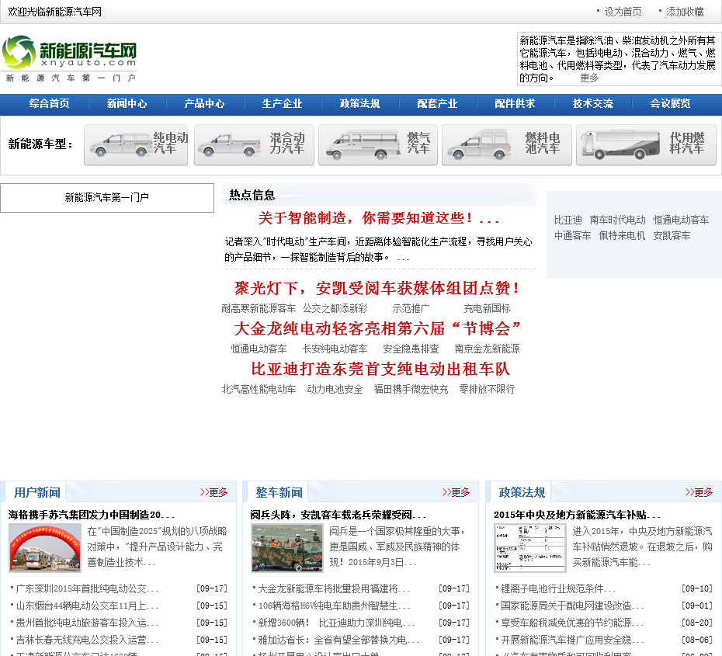The width and height of the screenshot is (722, 656).
Task: Open the 政策法规 section tab above subsidy article
Action: 522,492
